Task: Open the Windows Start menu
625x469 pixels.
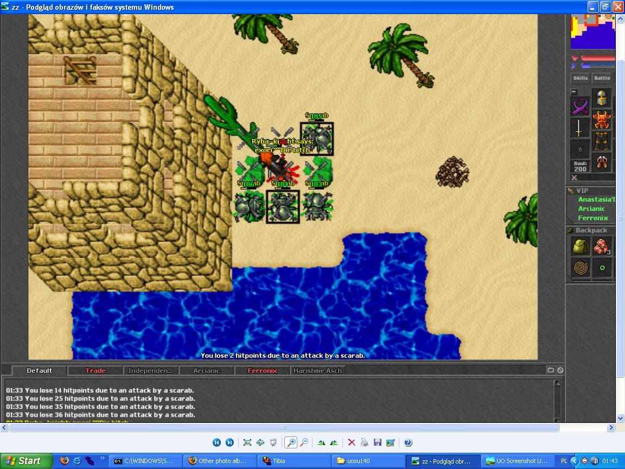Action: (x=26, y=461)
